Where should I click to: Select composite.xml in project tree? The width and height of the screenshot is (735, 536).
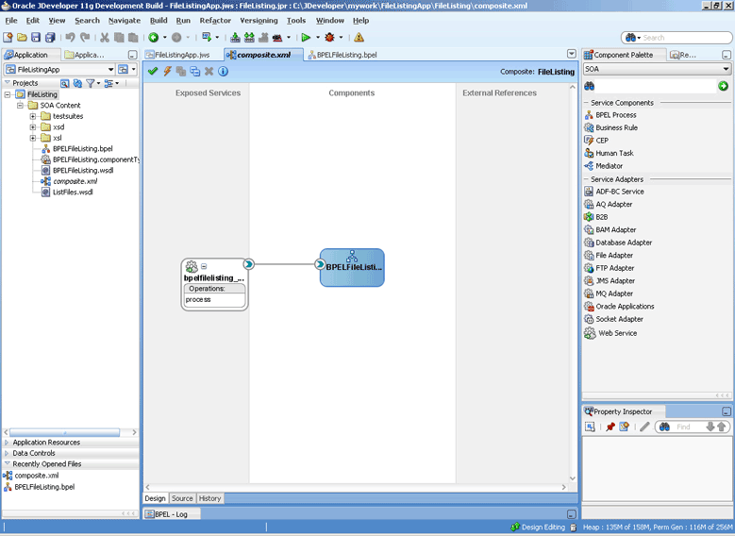tap(75, 181)
